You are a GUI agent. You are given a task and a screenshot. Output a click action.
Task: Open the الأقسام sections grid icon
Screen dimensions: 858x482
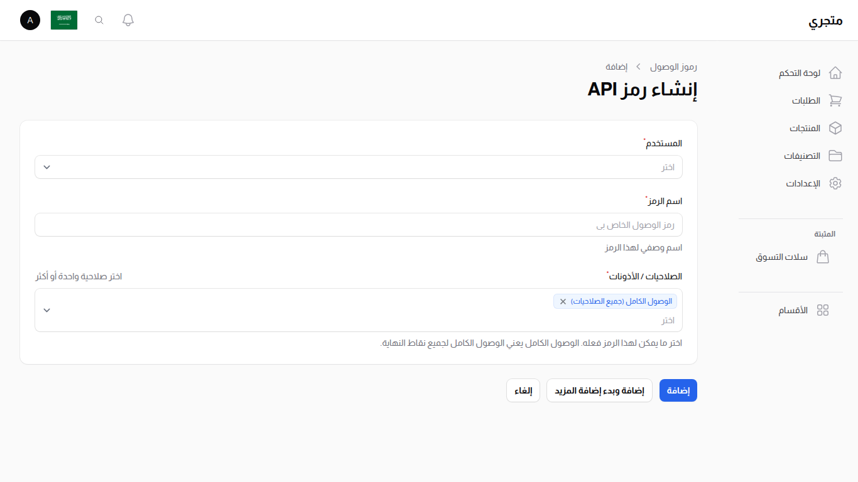click(823, 310)
